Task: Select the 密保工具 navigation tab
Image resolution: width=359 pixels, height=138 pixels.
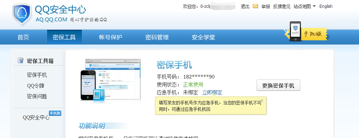Action: click(64, 37)
